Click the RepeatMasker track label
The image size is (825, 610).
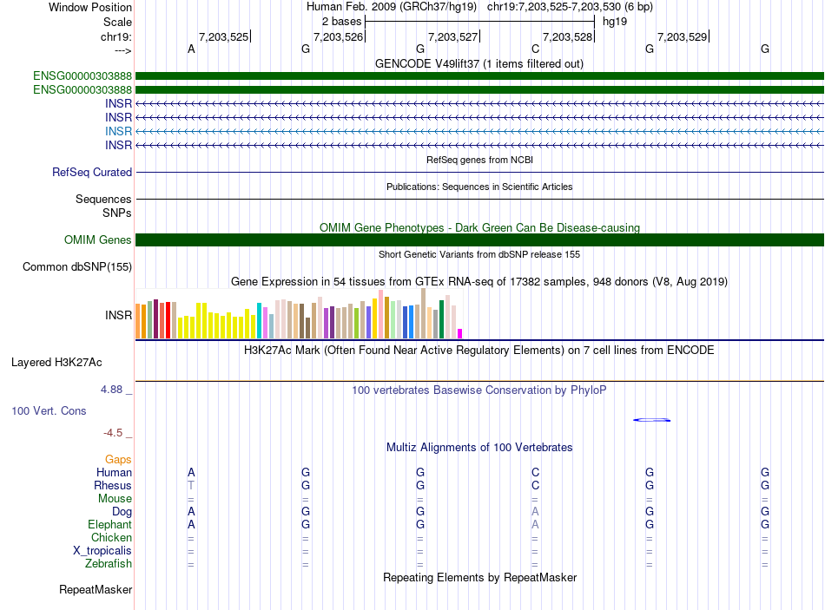click(x=96, y=589)
